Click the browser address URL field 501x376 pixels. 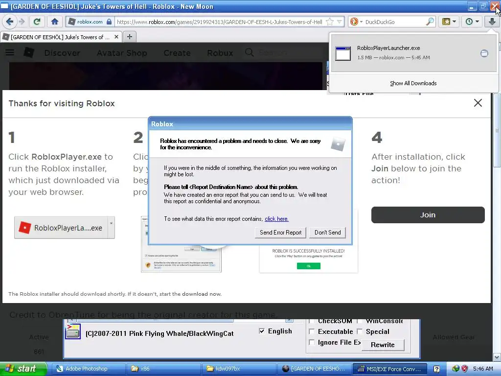point(220,22)
